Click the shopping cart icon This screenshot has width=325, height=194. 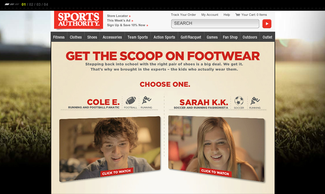coord(238,15)
